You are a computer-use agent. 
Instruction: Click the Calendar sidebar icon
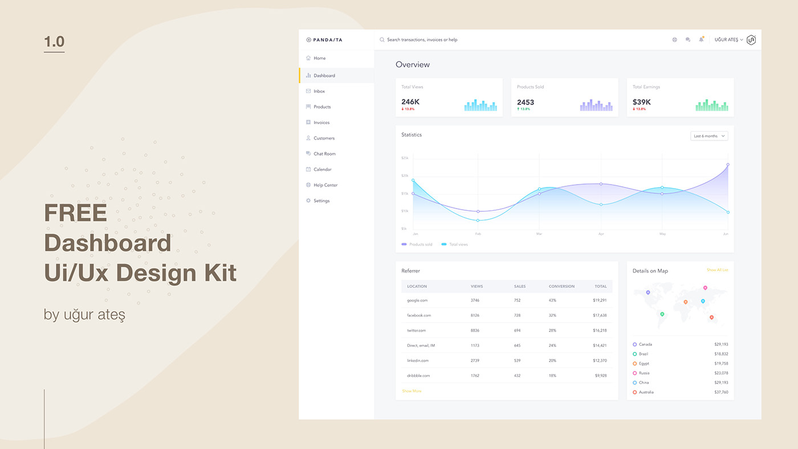pyautogui.click(x=308, y=169)
